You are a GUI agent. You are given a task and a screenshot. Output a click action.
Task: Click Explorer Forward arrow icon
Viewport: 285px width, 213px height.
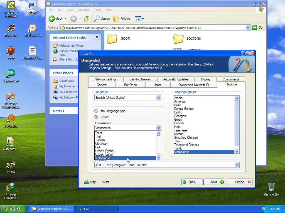pos(73,19)
